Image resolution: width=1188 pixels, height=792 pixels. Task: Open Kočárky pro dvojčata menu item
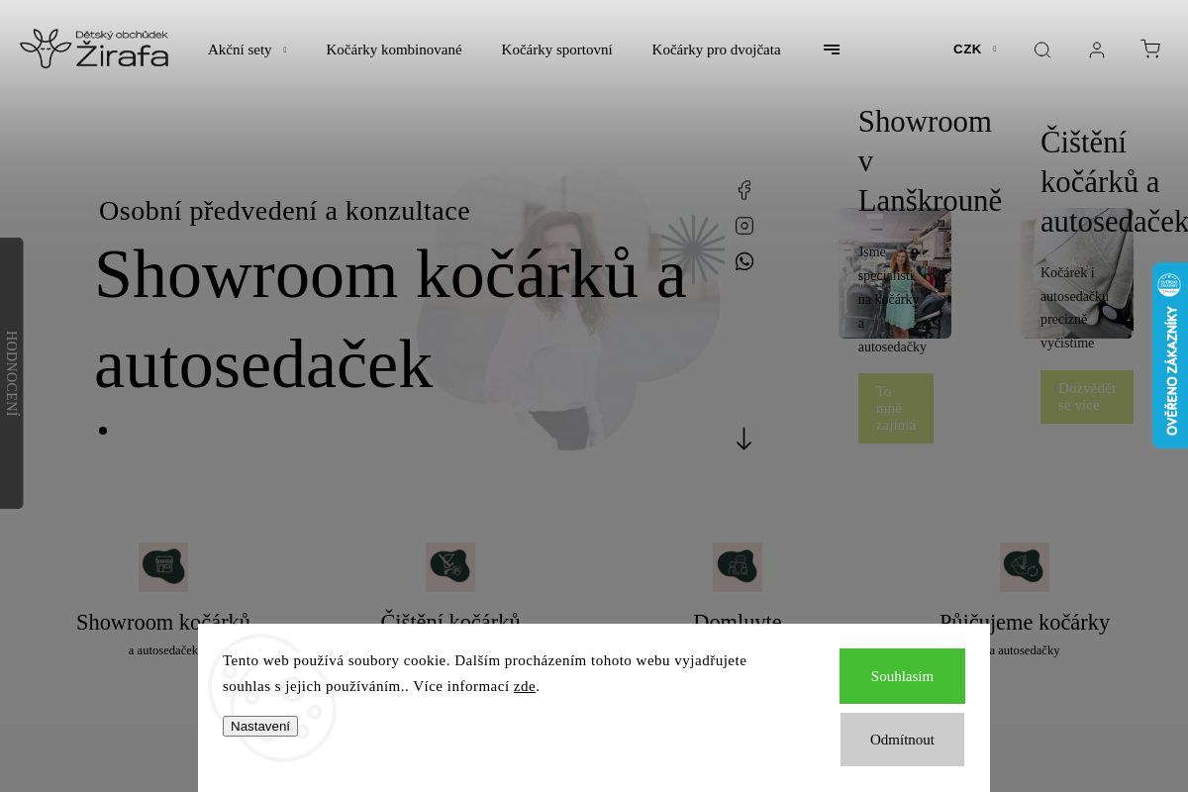(x=716, y=49)
